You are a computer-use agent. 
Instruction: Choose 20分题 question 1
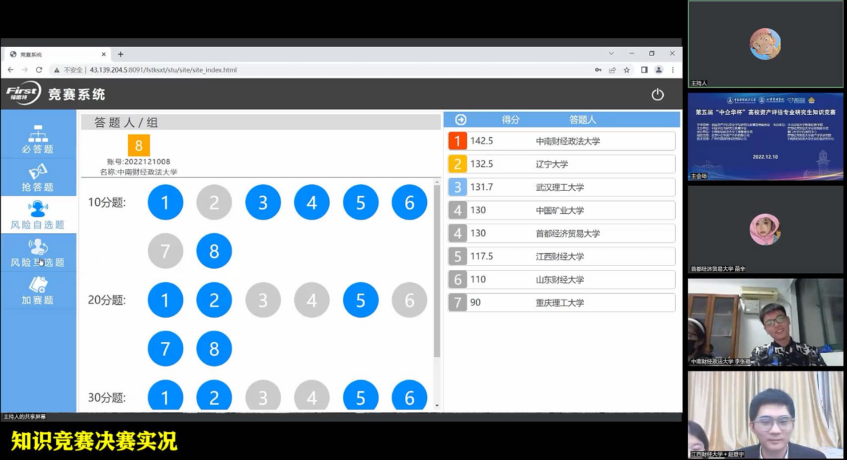(165, 300)
